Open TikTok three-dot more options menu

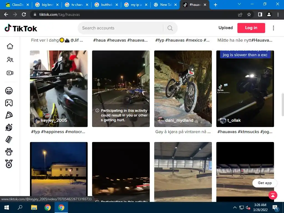(x=273, y=28)
